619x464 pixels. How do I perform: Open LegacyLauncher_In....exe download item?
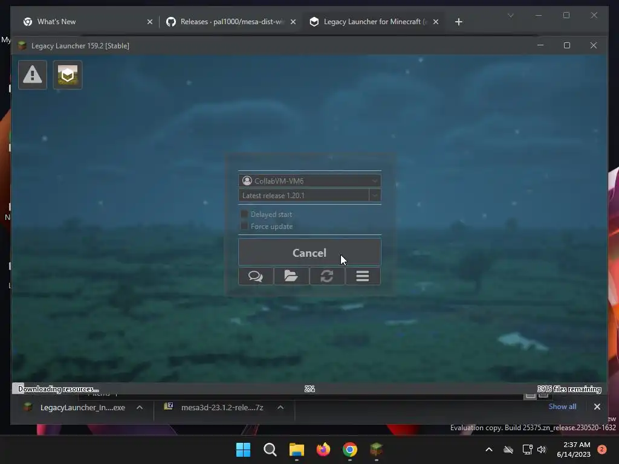[82, 408]
